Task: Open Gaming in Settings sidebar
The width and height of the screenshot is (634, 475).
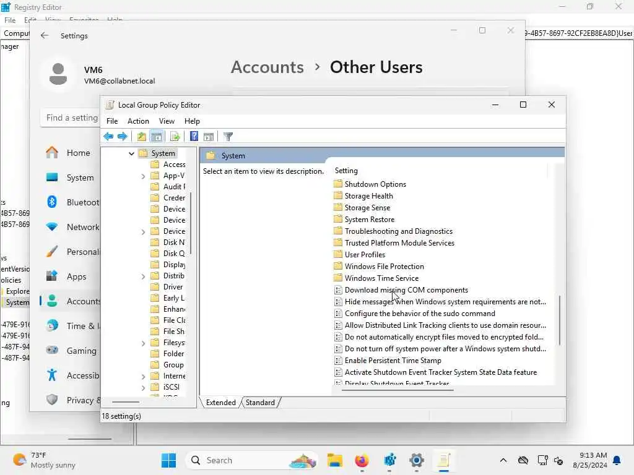Action: 71,351
